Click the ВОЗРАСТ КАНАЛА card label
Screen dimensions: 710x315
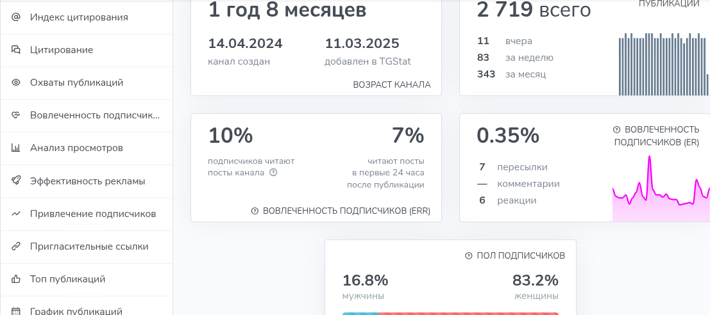pyautogui.click(x=391, y=85)
